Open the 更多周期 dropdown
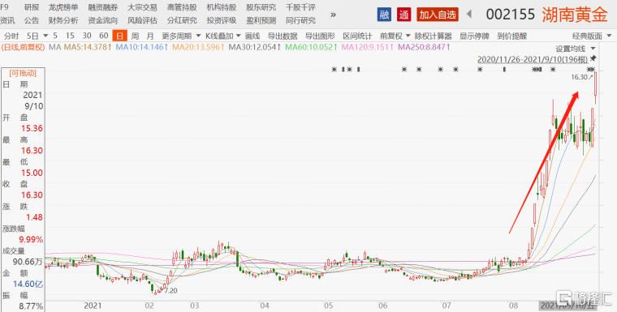 click(181, 36)
